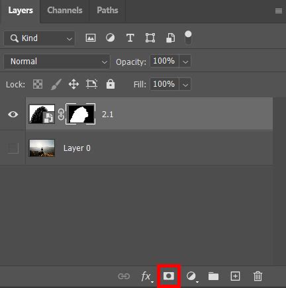This screenshot has width=286, height=288.
Task: Toggle layer filtering switch
Action: [x=188, y=38]
